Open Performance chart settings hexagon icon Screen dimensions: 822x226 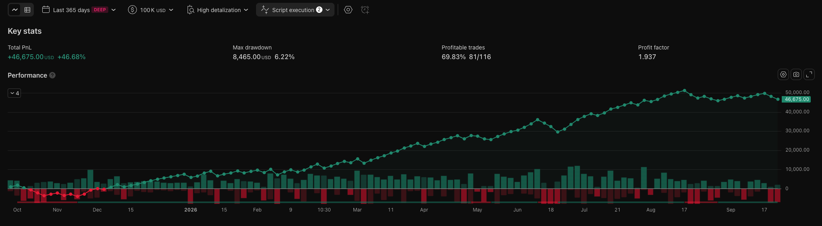coord(783,74)
